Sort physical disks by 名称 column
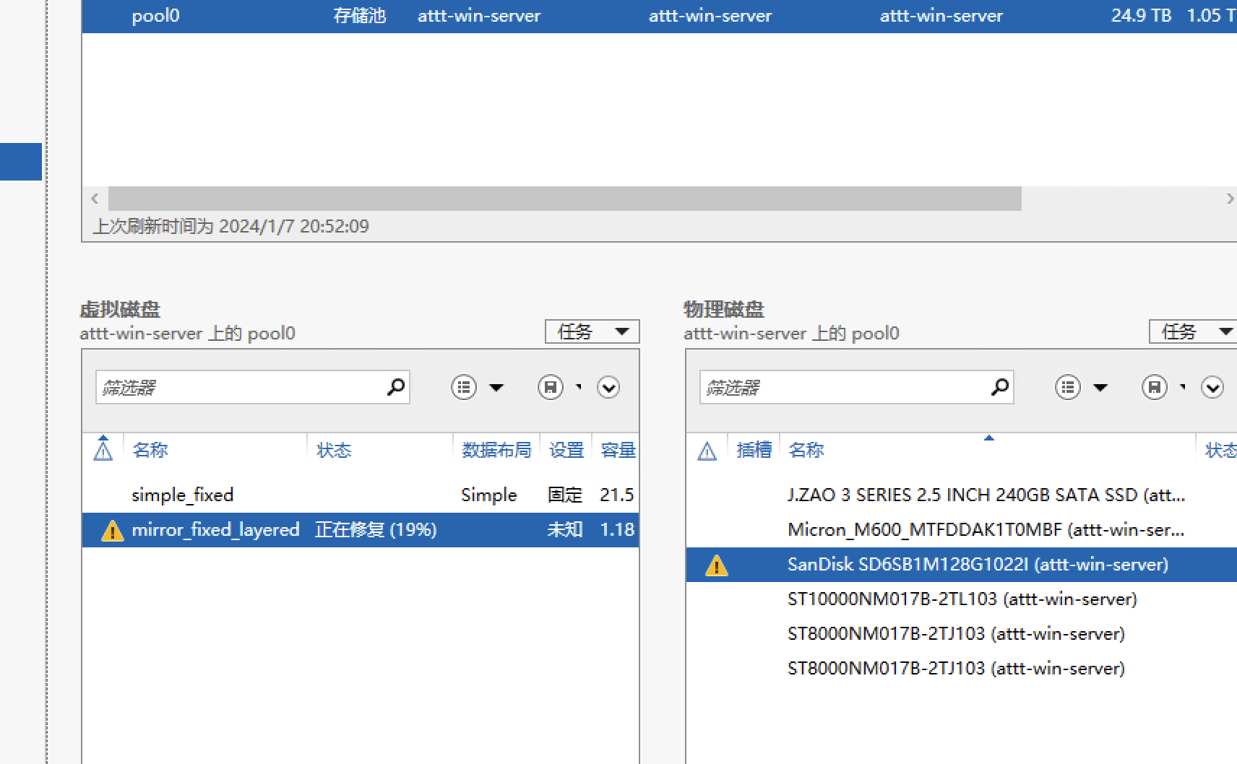This screenshot has height=764, width=1237. click(806, 450)
